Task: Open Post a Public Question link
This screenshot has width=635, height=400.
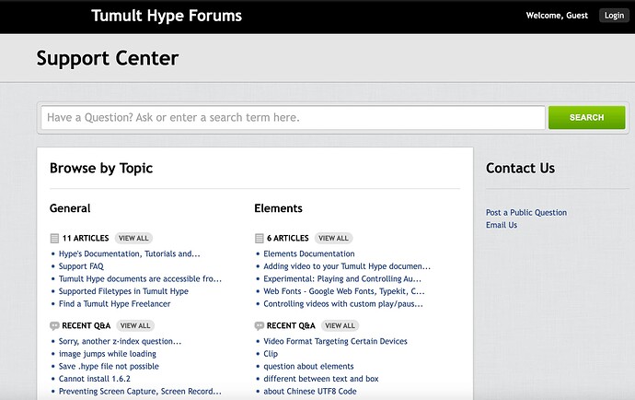Action: coord(526,213)
